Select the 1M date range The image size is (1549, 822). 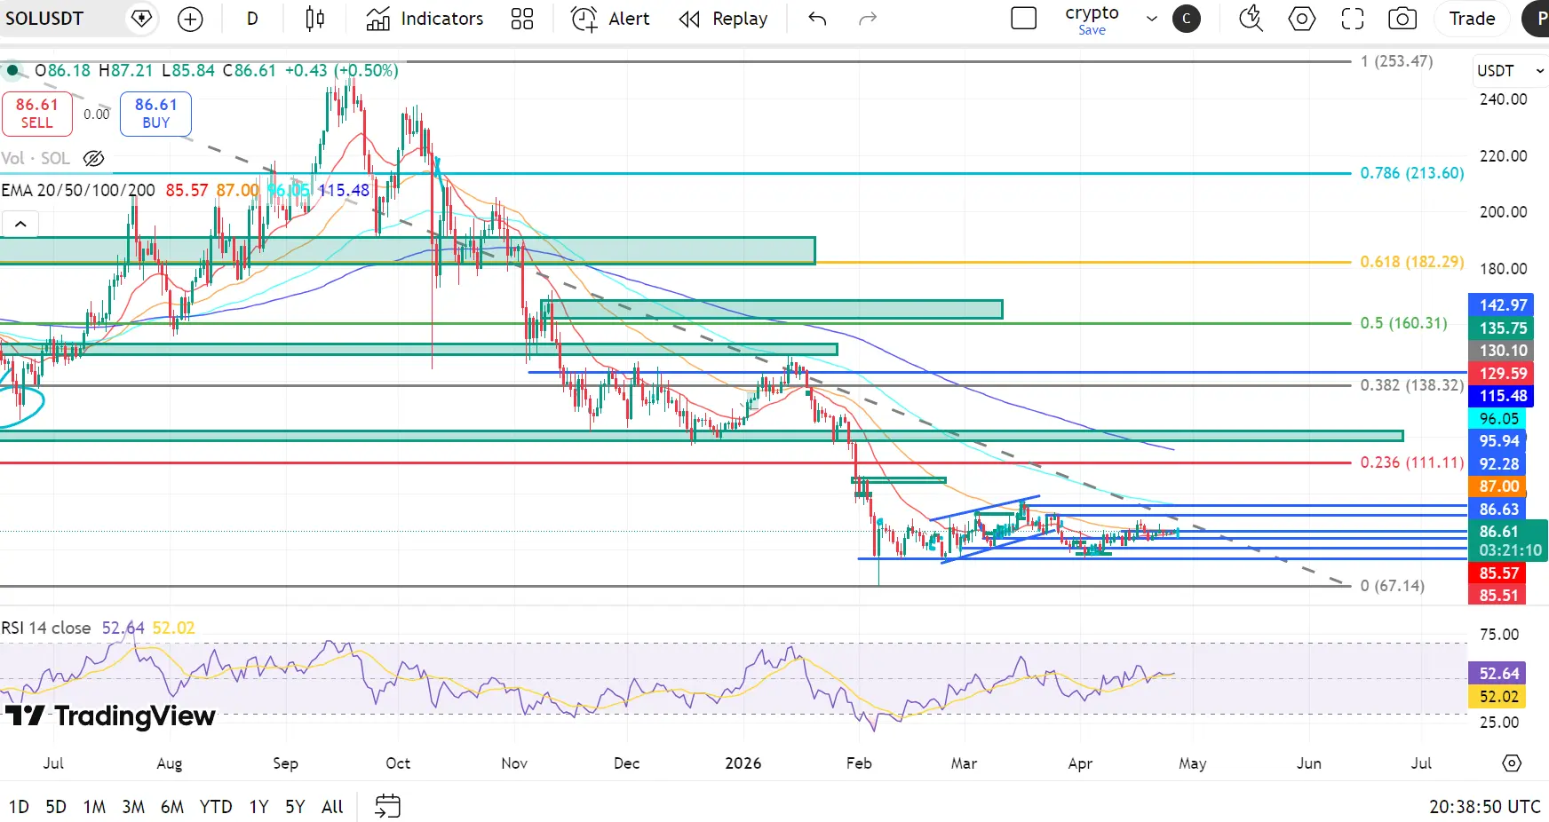[94, 807]
